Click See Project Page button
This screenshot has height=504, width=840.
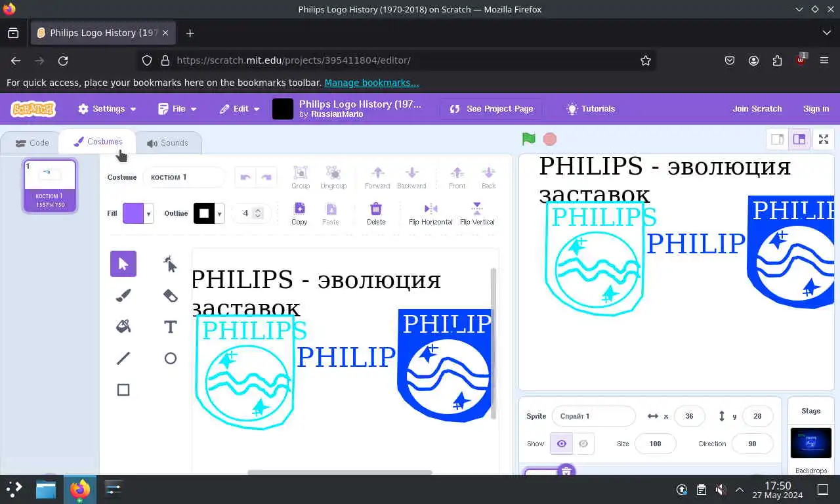tap(492, 109)
